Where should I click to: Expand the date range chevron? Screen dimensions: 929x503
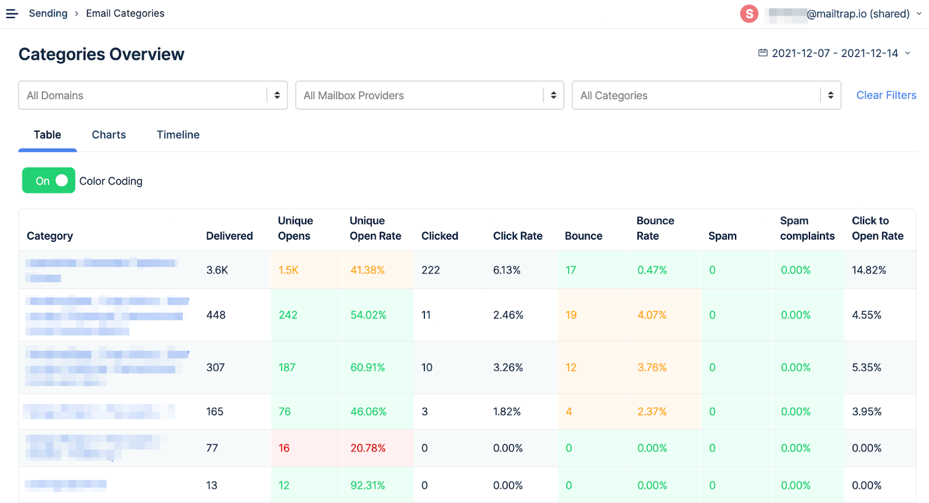908,53
